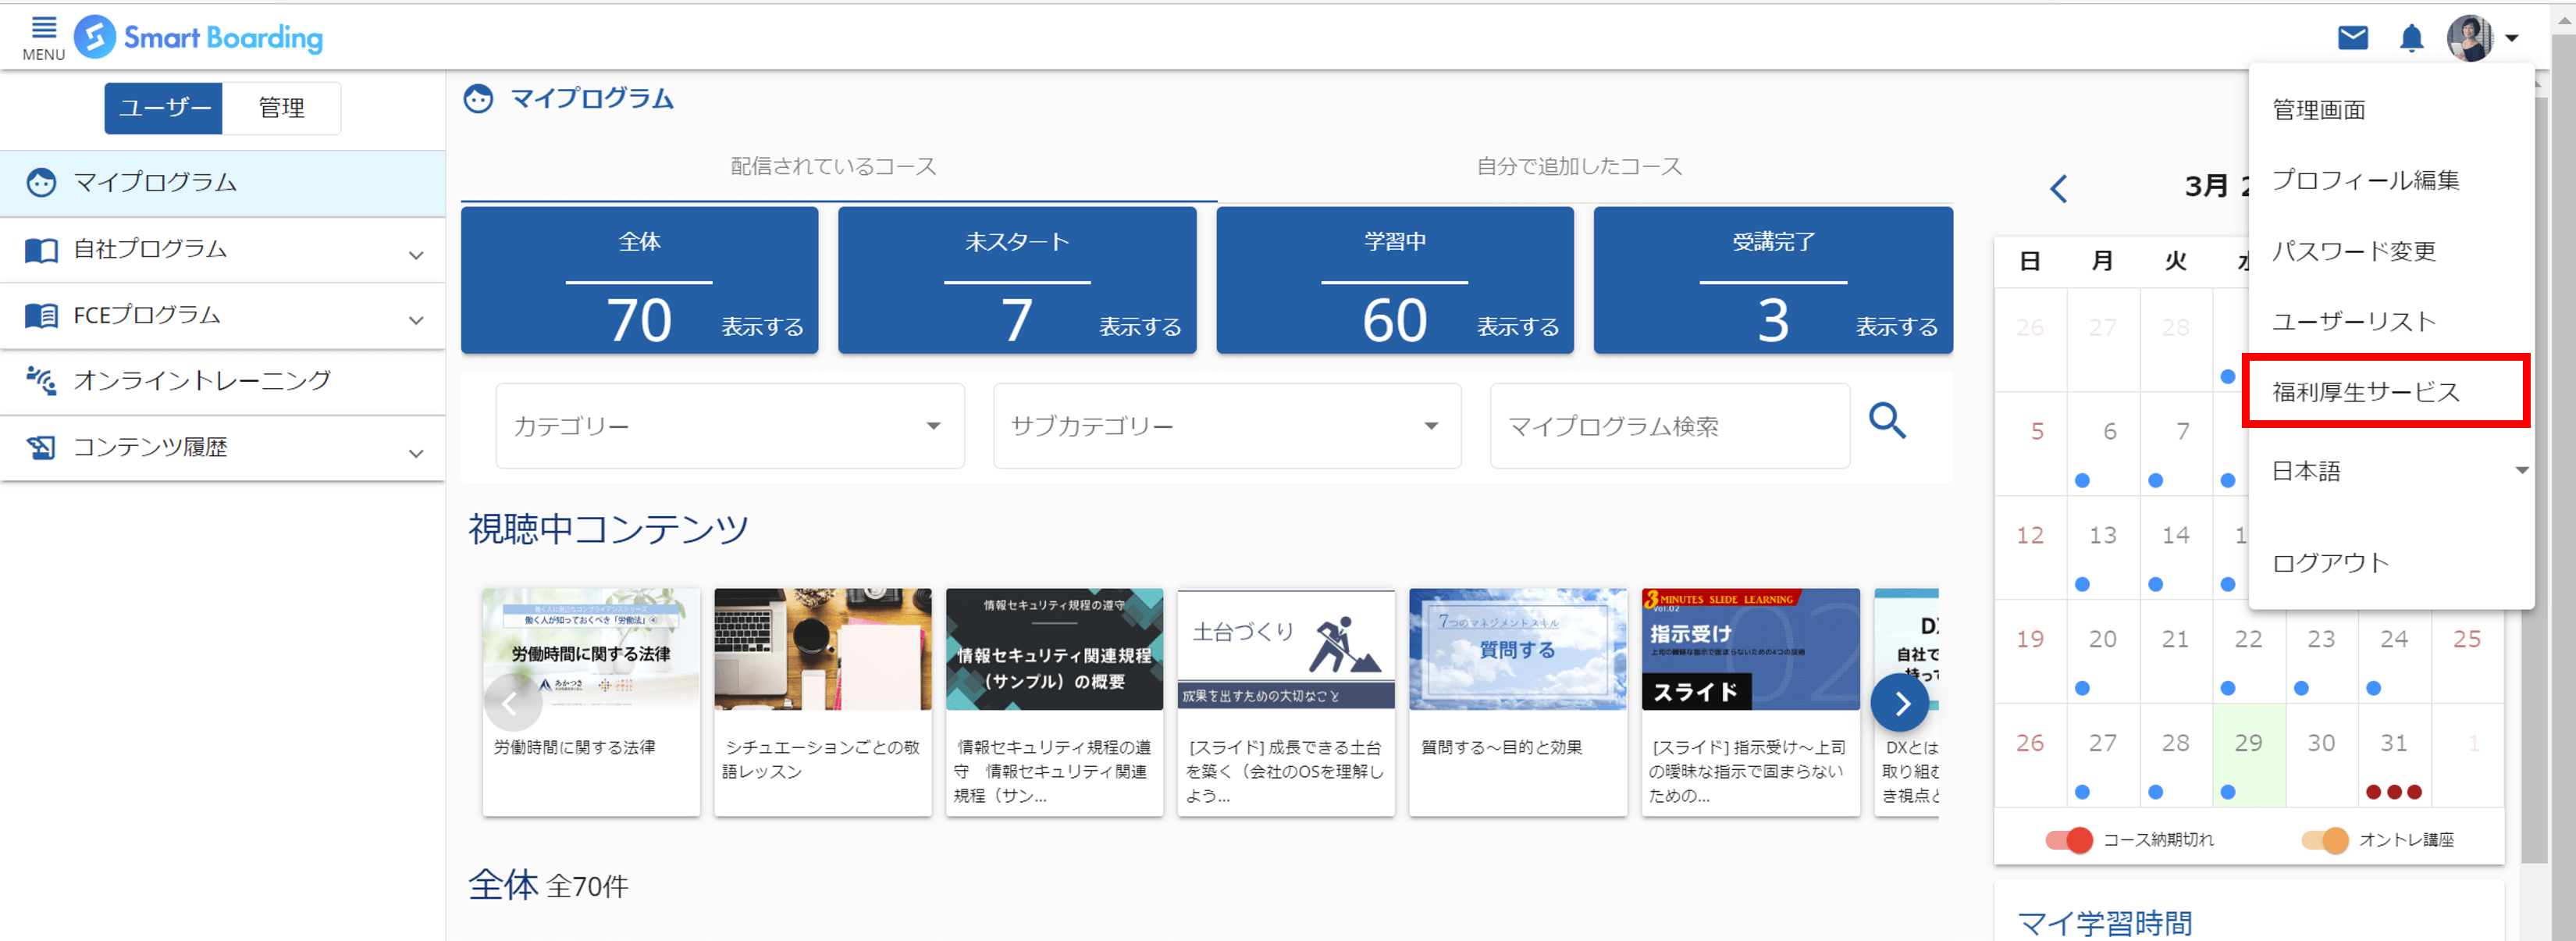Image resolution: width=2576 pixels, height=941 pixels.
Task: Open the mail messages icon
Action: click(x=2352, y=38)
